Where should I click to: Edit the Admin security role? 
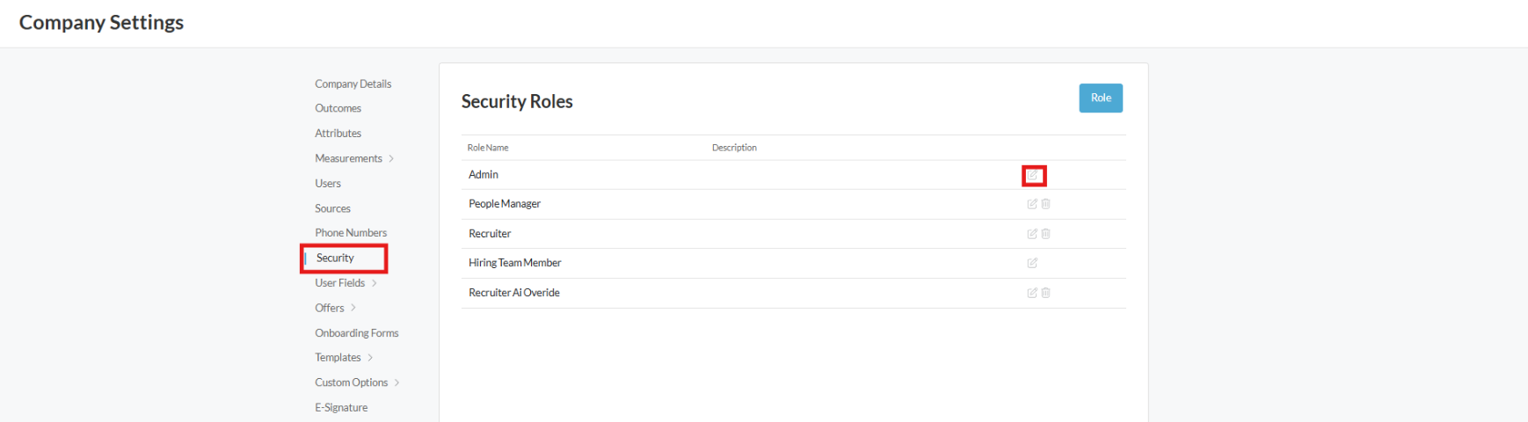tap(1032, 176)
